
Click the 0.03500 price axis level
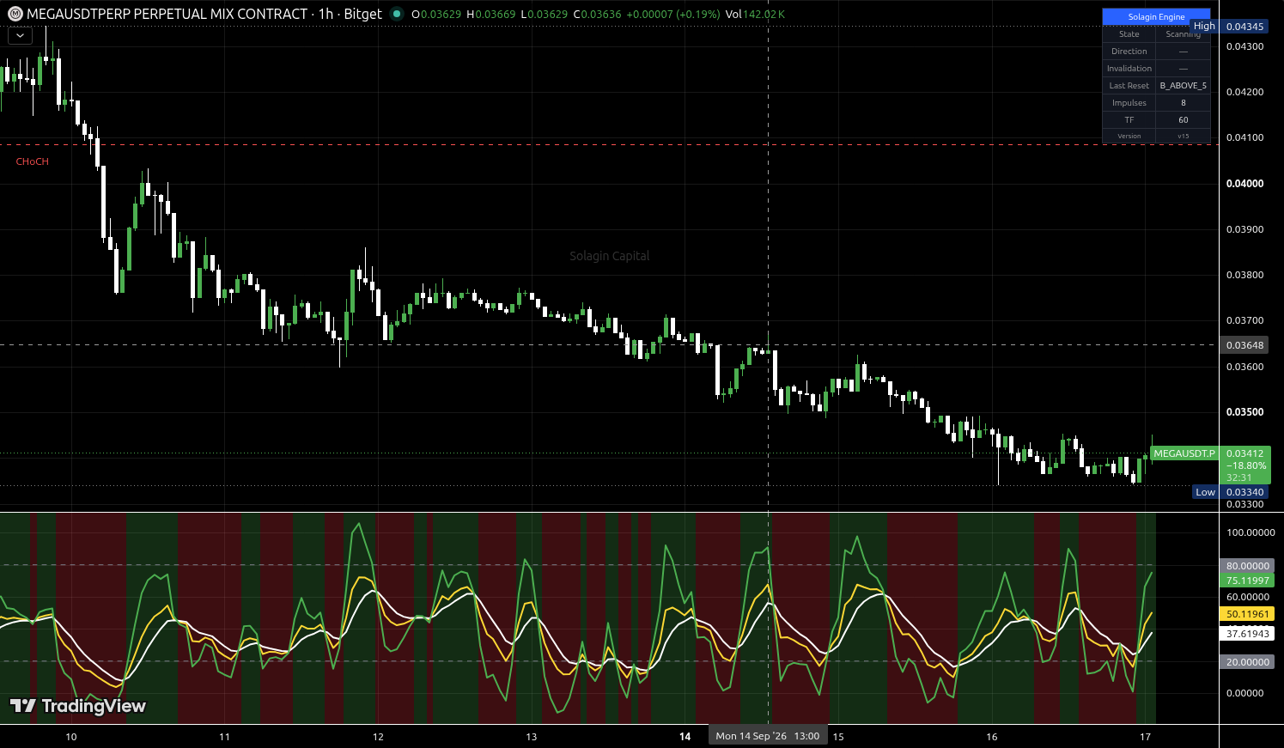pyautogui.click(x=1244, y=412)
